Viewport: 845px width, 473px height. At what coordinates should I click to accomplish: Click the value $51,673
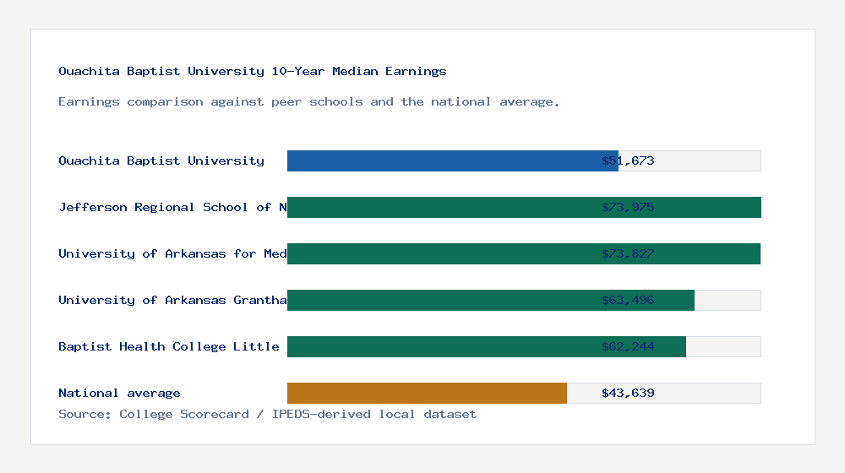628,160
